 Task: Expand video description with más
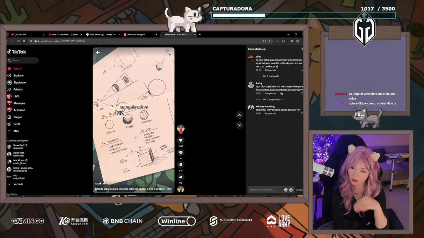point(169,189)
